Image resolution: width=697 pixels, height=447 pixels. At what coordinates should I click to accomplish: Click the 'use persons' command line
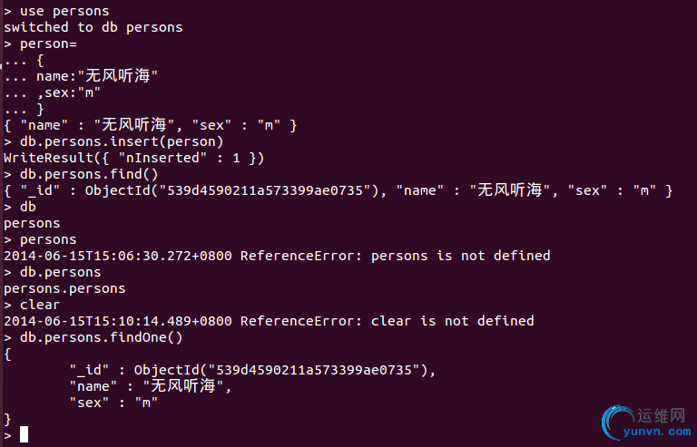coord(56,11)
